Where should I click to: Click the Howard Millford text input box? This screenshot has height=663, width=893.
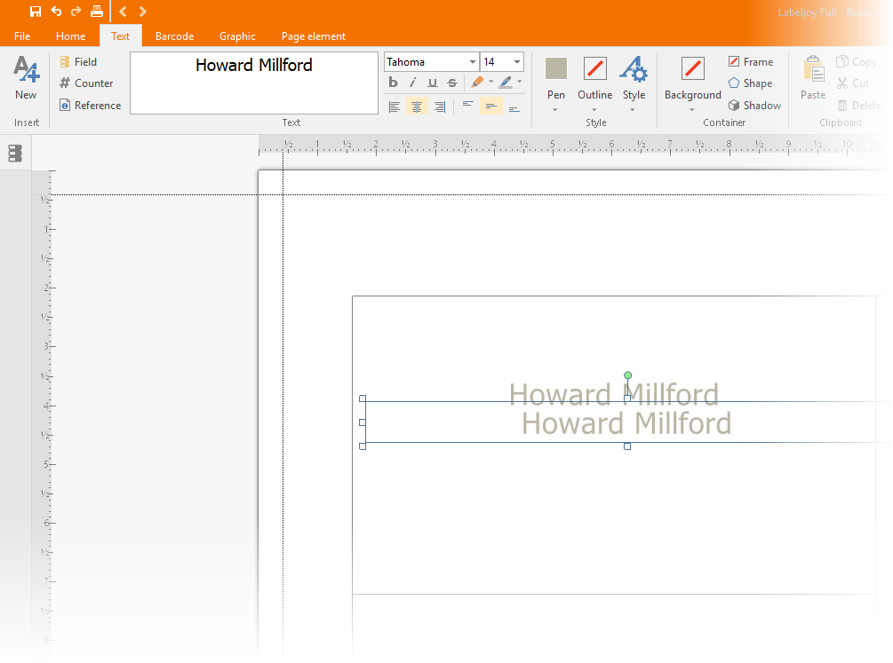click(254, 83)
